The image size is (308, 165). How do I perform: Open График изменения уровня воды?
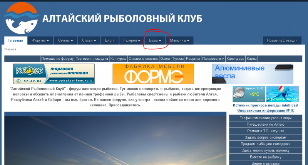pyautogui.click(x=266, y=118)
